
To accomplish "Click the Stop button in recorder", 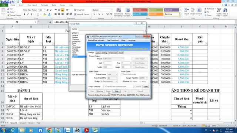I will 117,91.
